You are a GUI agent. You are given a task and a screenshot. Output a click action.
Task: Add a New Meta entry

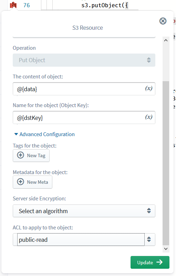point(32,182)
